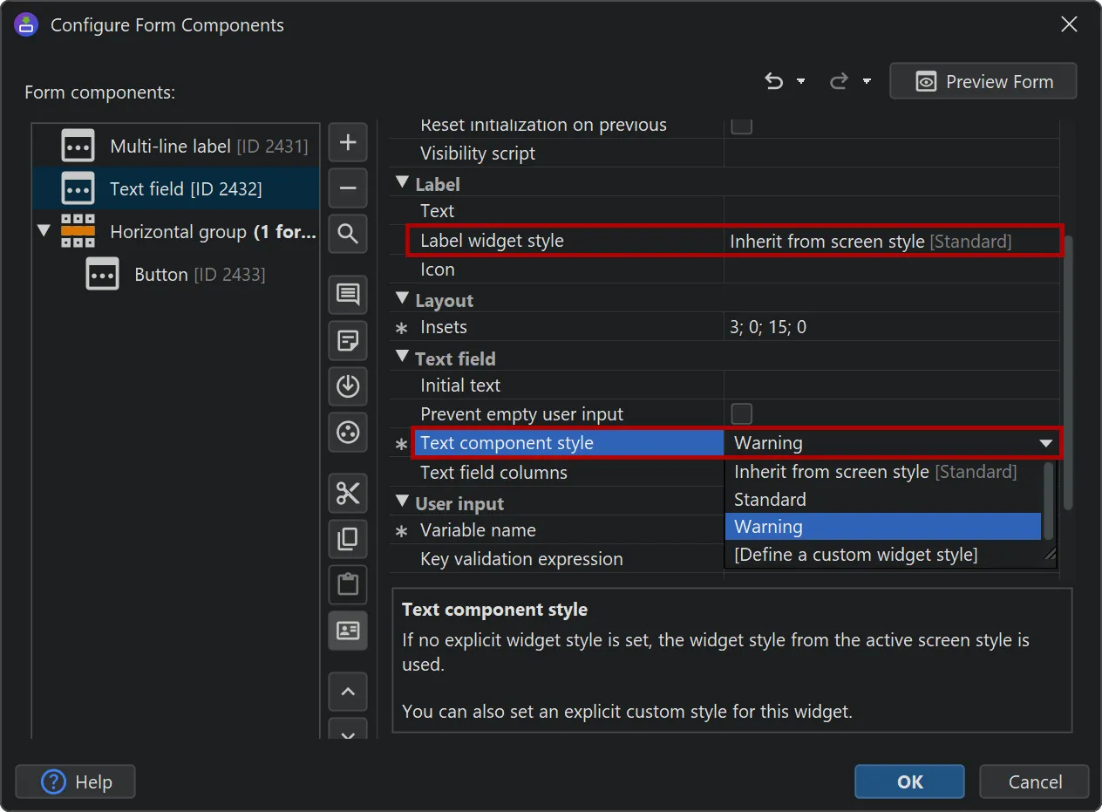Click the clipboard paste icon
The image size is (1102, 812).
[x=348, y=584]
